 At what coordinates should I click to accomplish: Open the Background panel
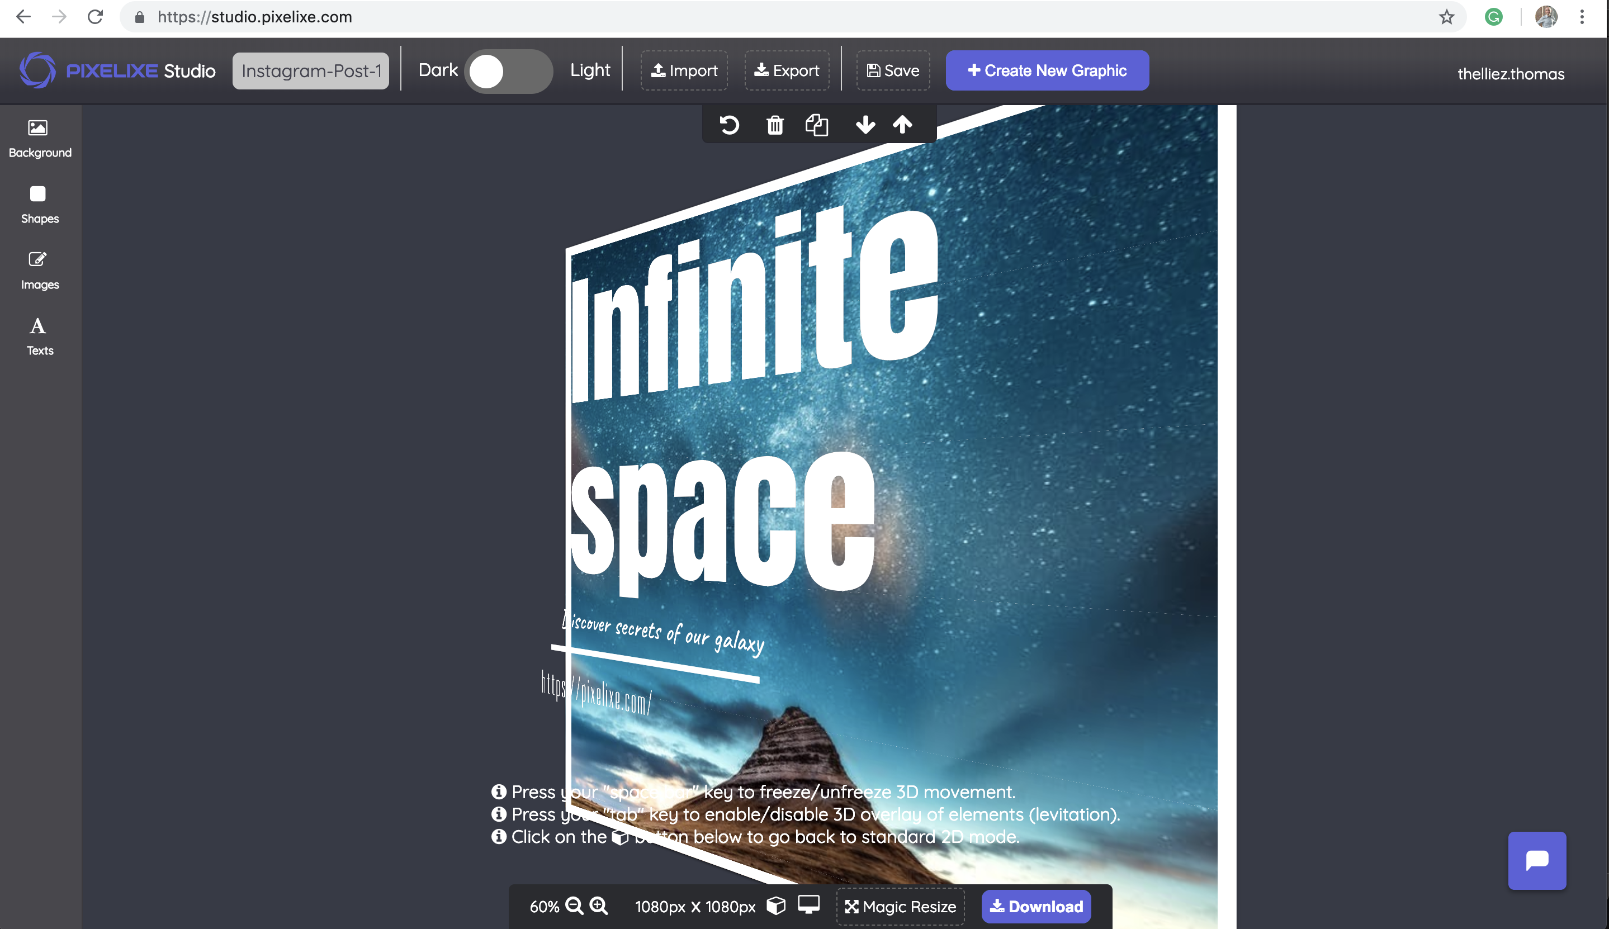click(40, 139)
